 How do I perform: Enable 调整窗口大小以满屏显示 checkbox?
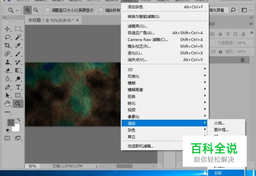(47, 10)
